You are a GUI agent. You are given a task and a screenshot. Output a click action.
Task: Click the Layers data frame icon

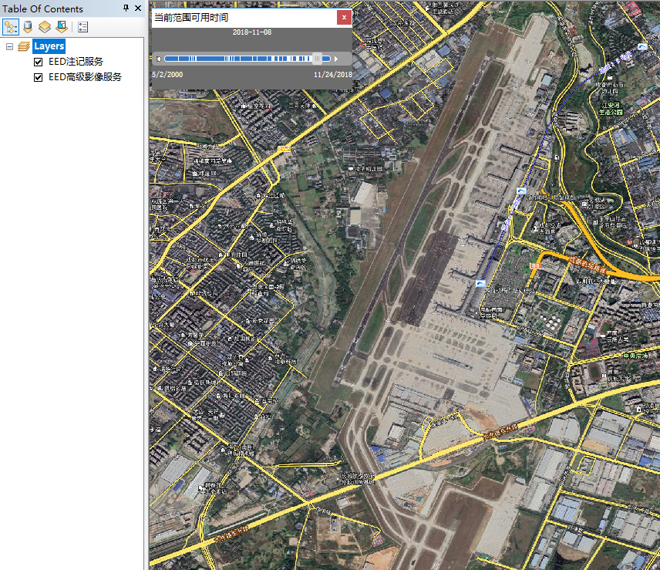[24, 46]
